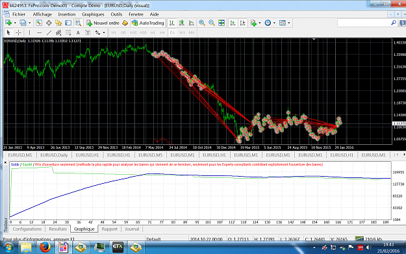Image resolution: width=406 pixels, height=254 pixels.
Task: Expand the arrows tool dropdown
Action: click(104, 32)
